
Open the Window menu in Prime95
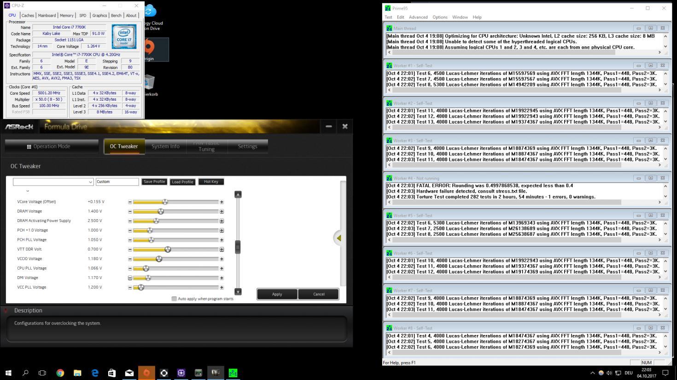coord(460,17)
